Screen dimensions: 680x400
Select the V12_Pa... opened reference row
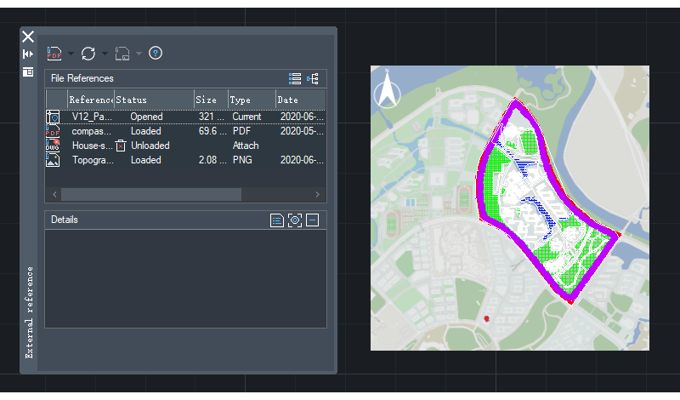[92, 117]
